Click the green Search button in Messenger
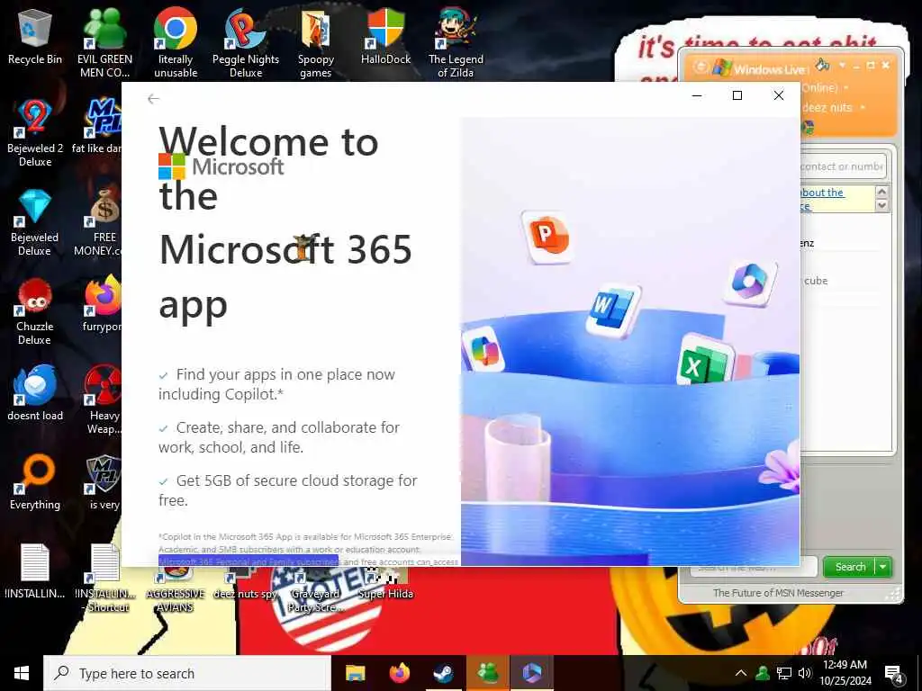This screenshot has height=691, width=922. (850, 567)
